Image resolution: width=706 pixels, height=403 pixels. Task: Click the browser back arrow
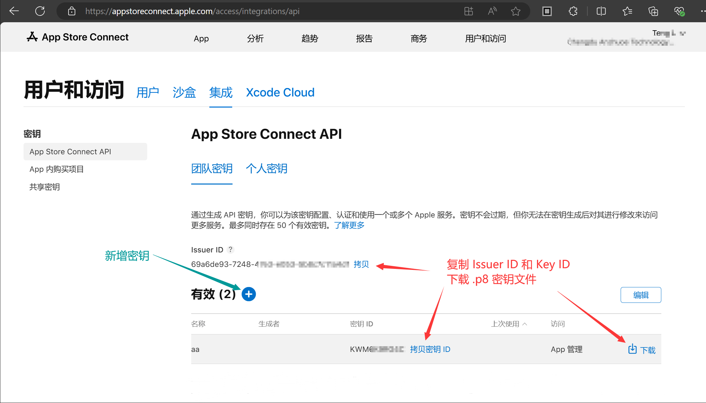click(x=14, y=11)
